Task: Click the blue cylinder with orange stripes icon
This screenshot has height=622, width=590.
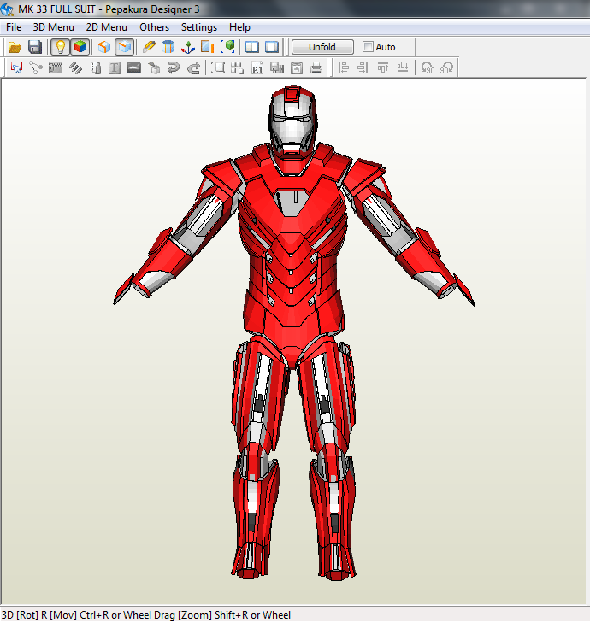Action: (168, 47)
